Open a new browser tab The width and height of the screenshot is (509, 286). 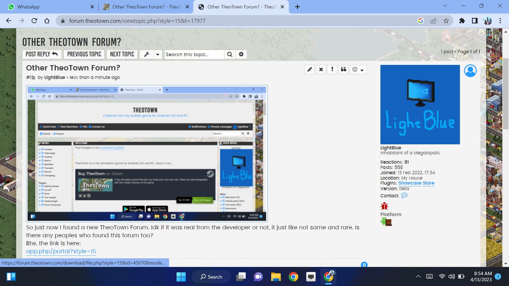click(x=297, y=7)
